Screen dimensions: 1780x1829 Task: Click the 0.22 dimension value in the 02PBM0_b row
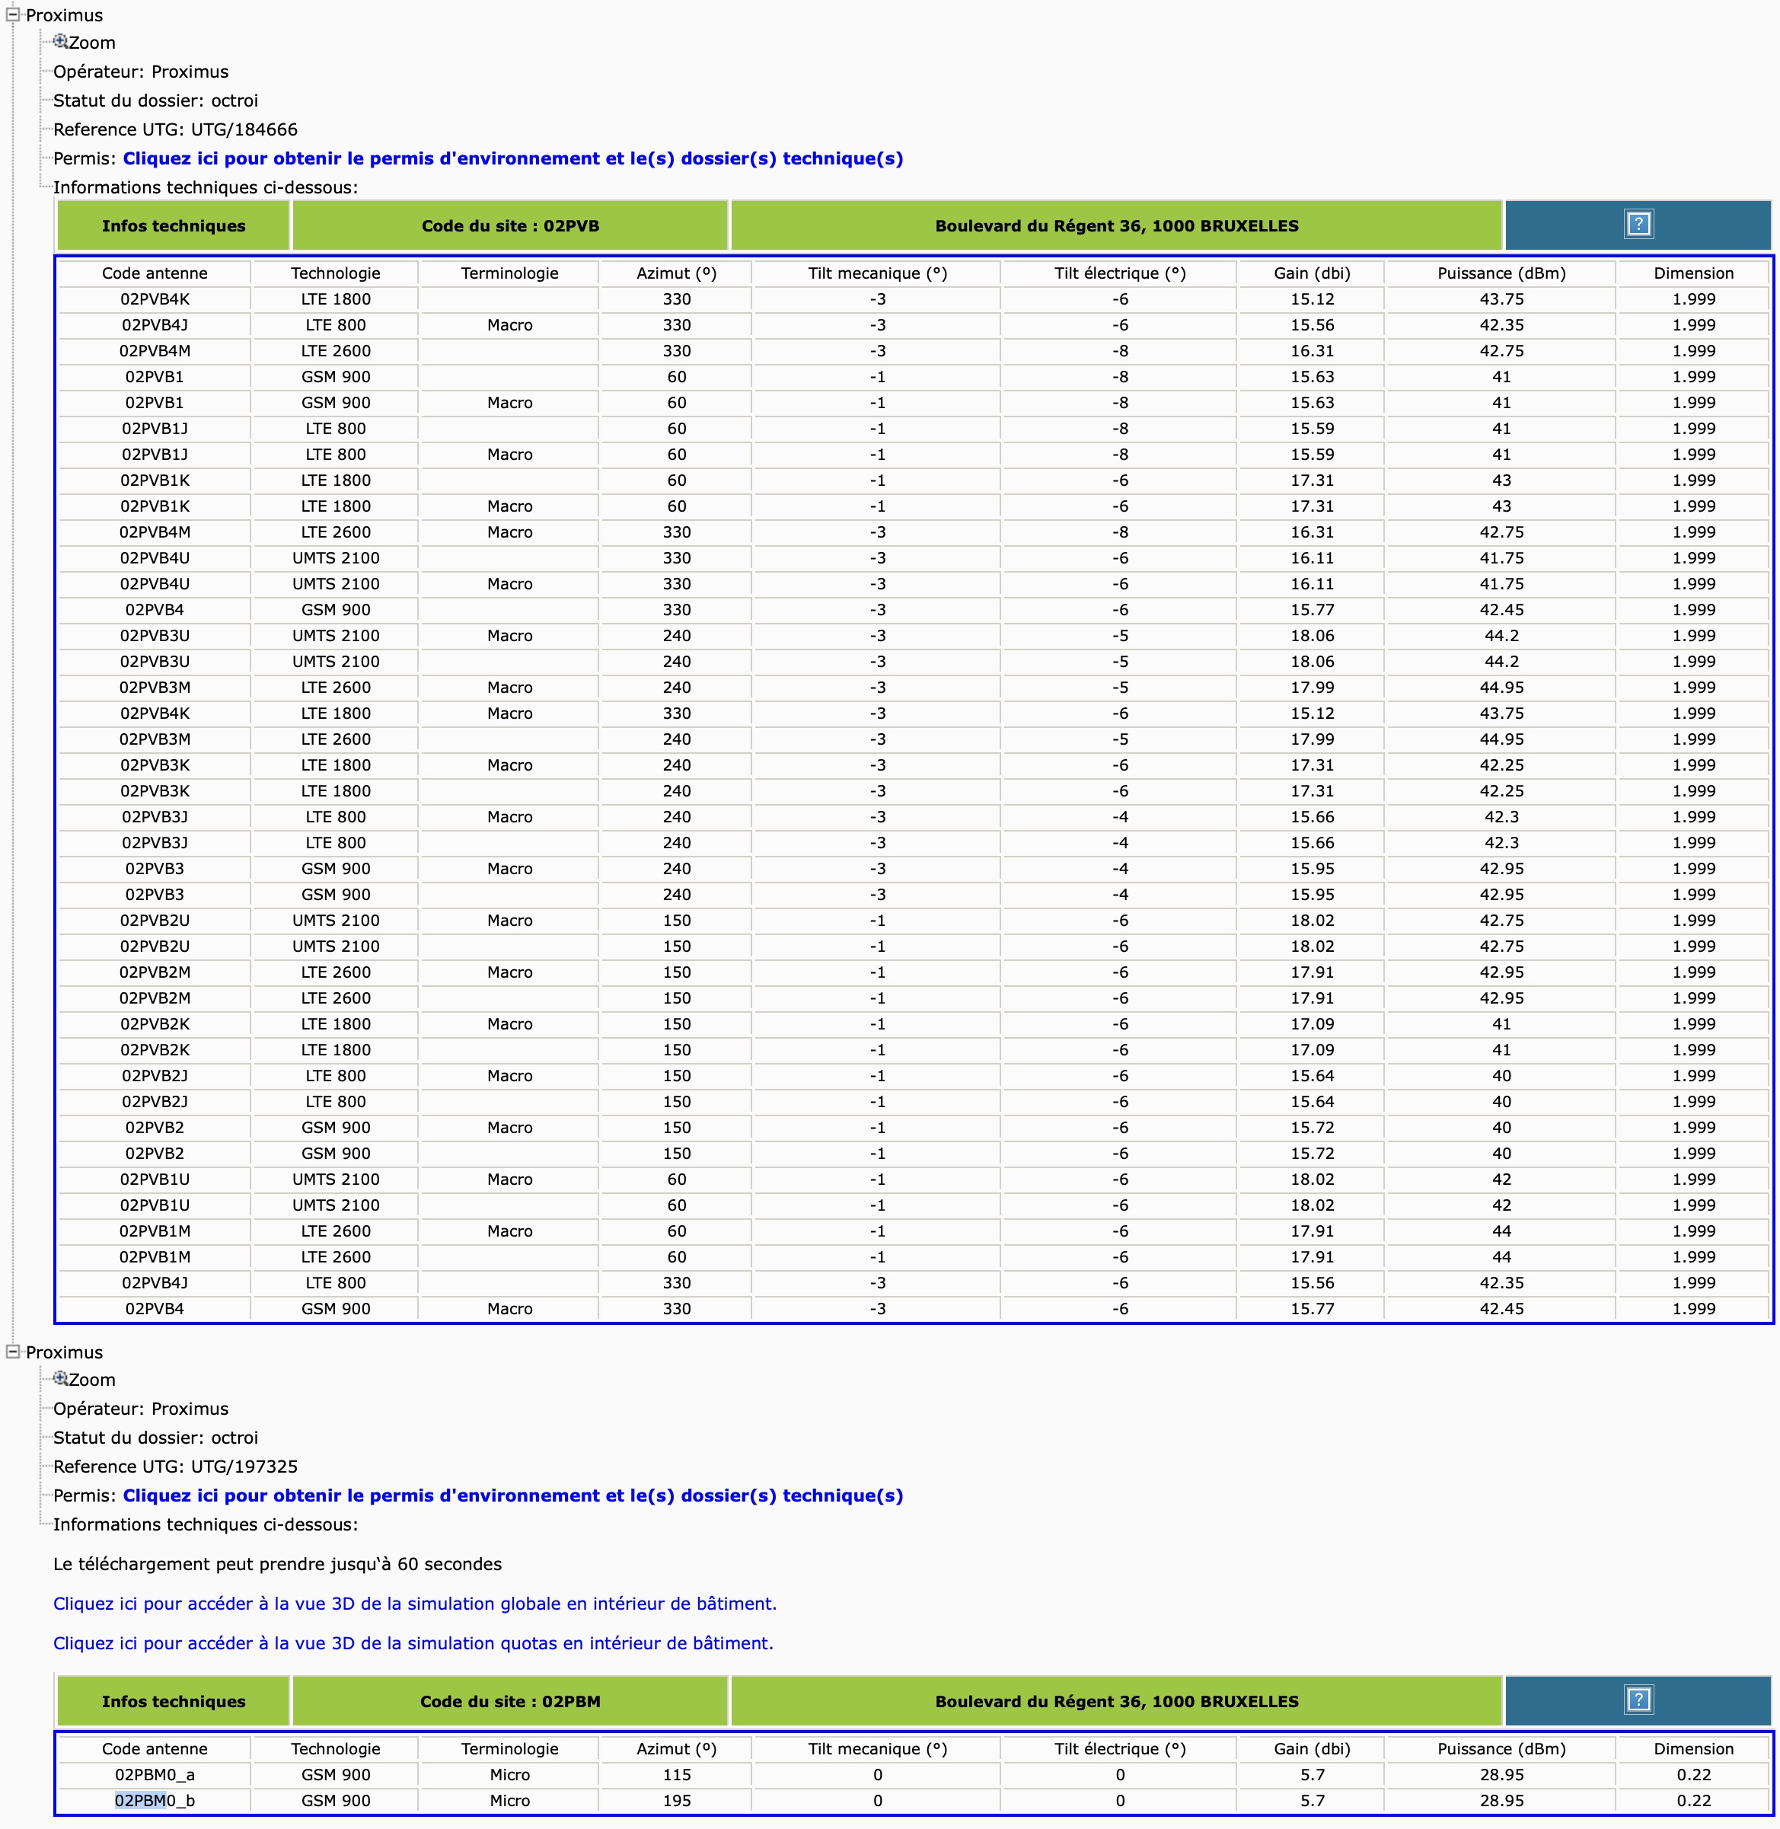[1694, 1801]
